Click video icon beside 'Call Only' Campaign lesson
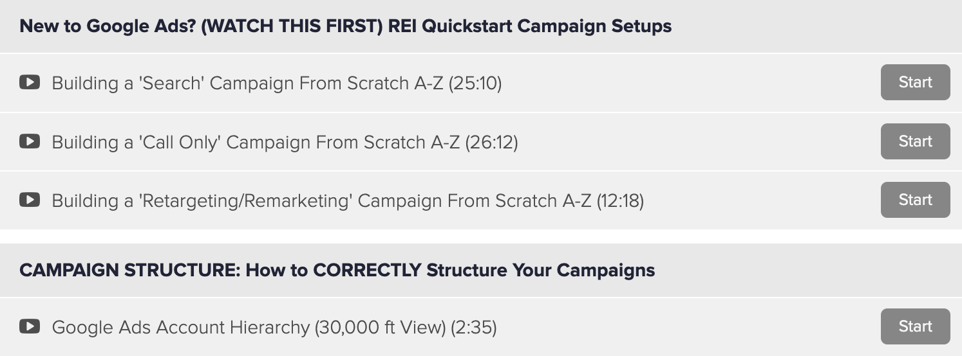962x356 pixels. tap(30, 141)
